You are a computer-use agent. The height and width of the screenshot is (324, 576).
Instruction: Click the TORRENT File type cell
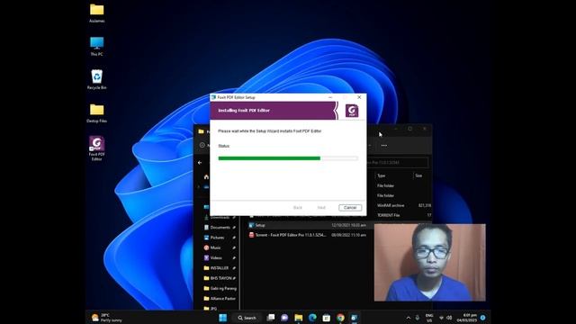pos(388,215)
